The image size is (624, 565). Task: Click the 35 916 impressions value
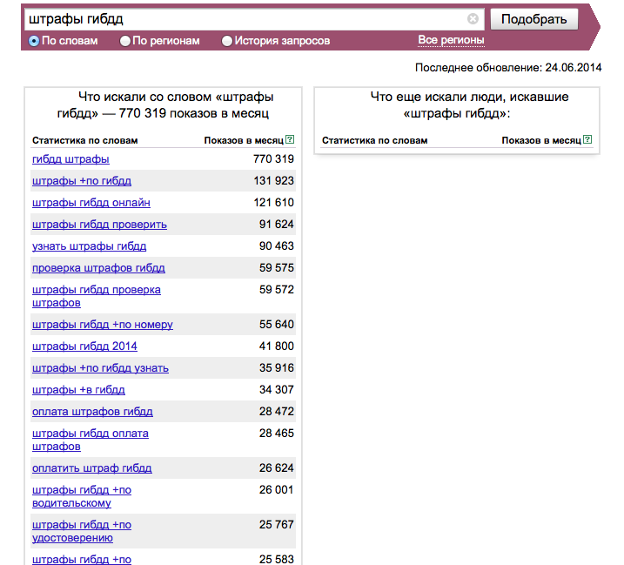pos(276,368)
